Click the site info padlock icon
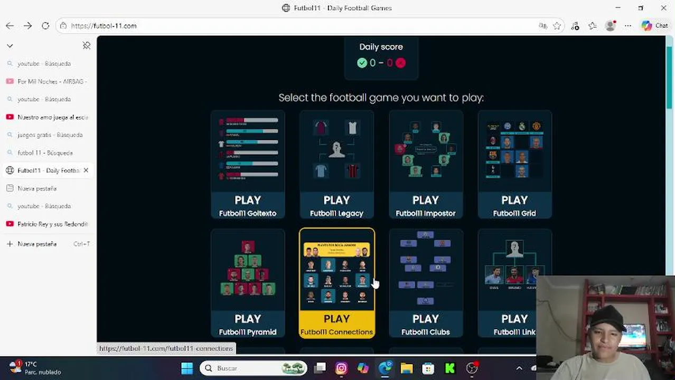Viewport: 675px width, 380px height. pos(63,26)
